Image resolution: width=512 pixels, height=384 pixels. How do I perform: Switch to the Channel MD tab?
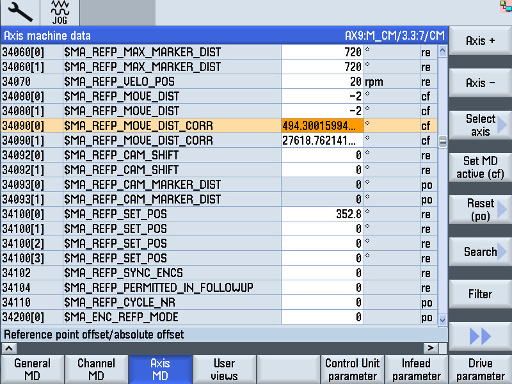(96, 369)
